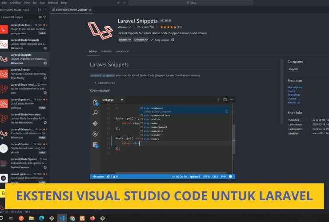Viewport: 329px width, 222px height.
Task: Open Windows Task View button
Action: 11,218
